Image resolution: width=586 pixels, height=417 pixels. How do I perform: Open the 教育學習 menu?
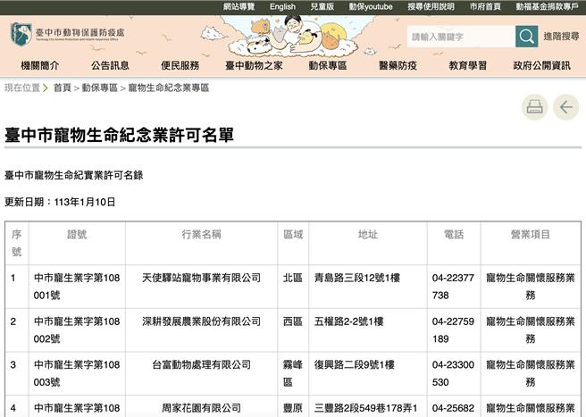pos(467,65)
